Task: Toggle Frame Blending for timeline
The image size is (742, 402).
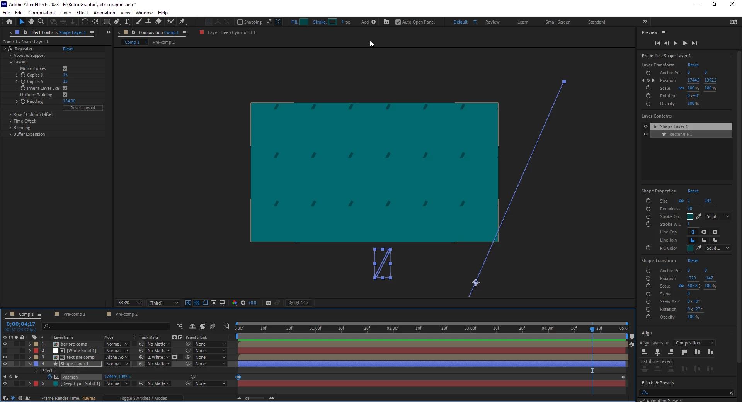Action: point(203,327)
